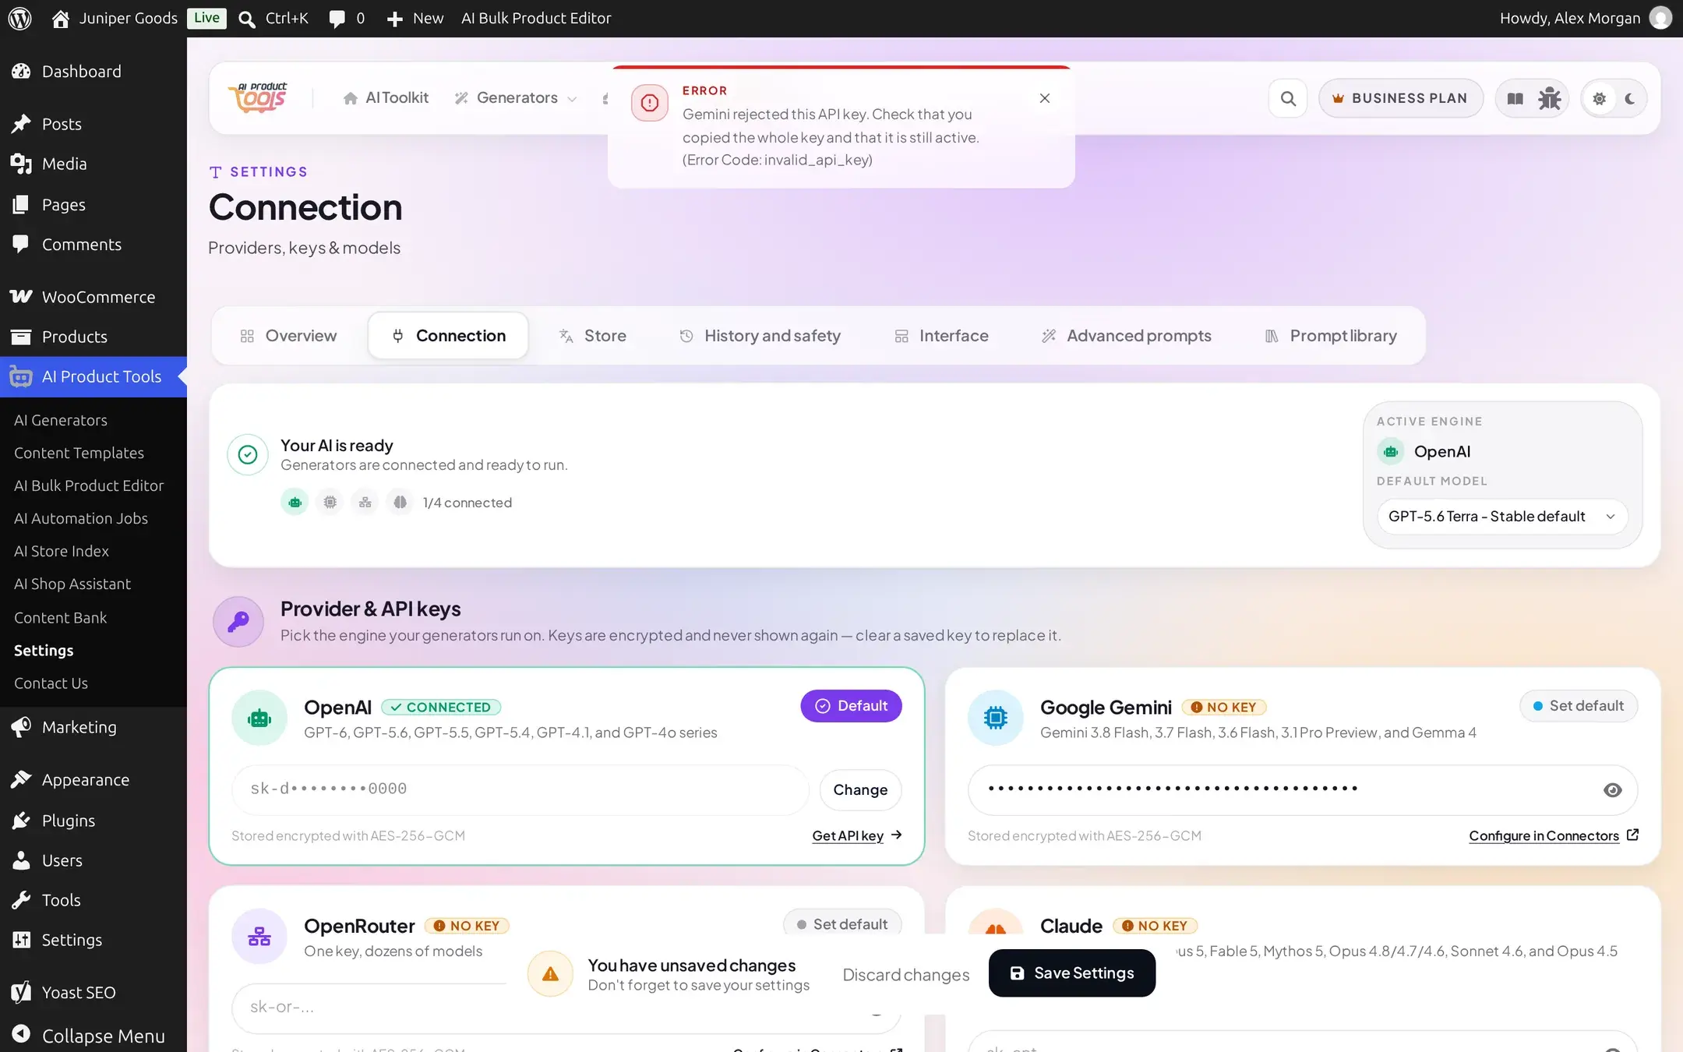Viewport: 1683px width, 1052px height.
Task: Open the Prompt library tab
Action: point(1332,336)
